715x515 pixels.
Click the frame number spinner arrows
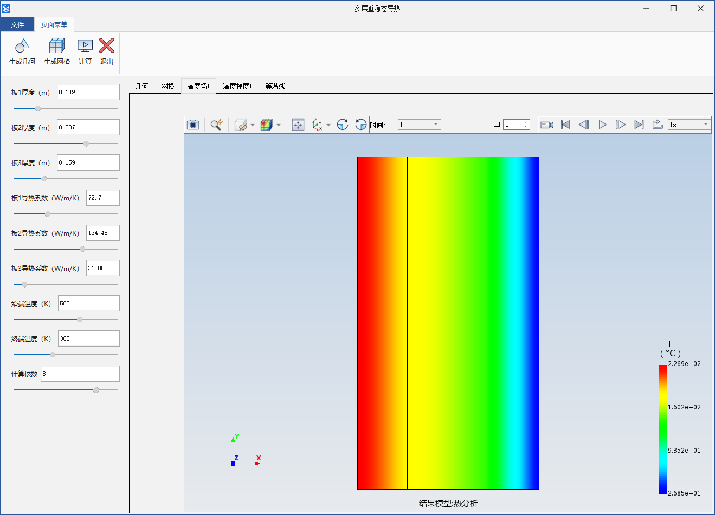(526, 125)
